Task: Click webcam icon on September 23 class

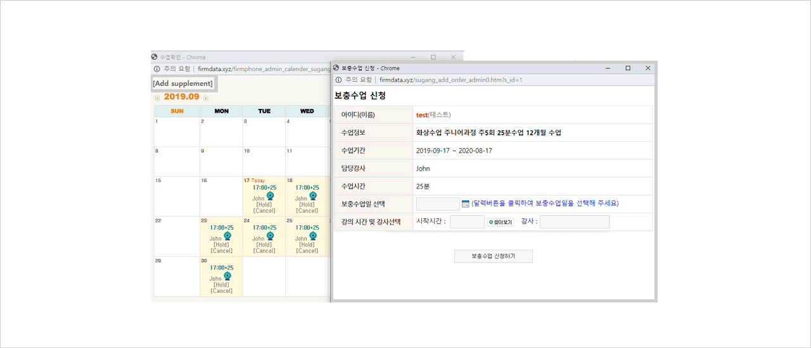Action: pos(227,236)
